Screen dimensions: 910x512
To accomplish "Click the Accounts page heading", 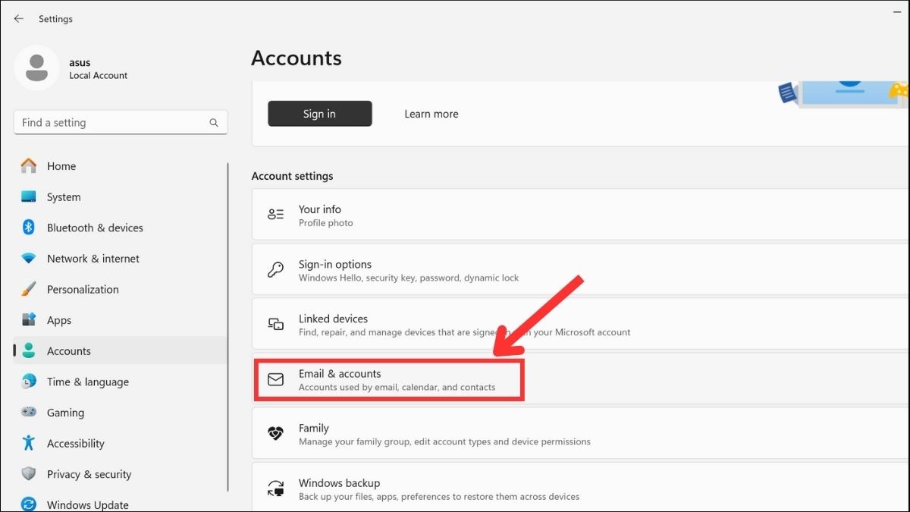I will click(297, 58).
